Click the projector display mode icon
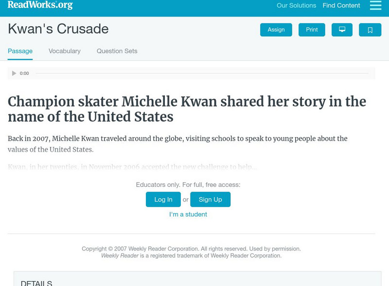This screenshot has width=389, height=286. pos(342,30)
